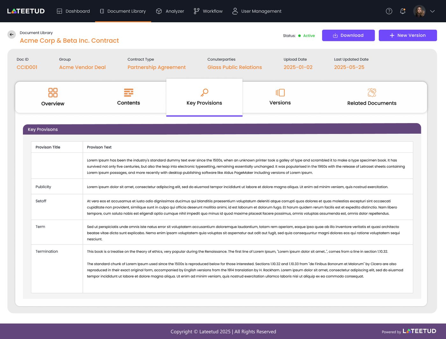Click the Partnership Agreement contract type
Image resolution: width=446 pixels, height=339 pixels.
click(156, 67)
